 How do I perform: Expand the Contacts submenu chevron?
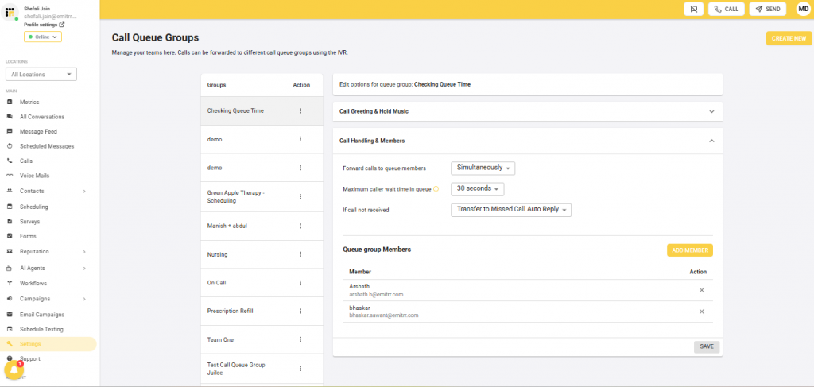click(x=84, y=191)
